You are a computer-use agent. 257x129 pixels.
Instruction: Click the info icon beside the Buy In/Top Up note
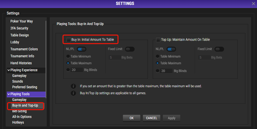tap(73, 93)
